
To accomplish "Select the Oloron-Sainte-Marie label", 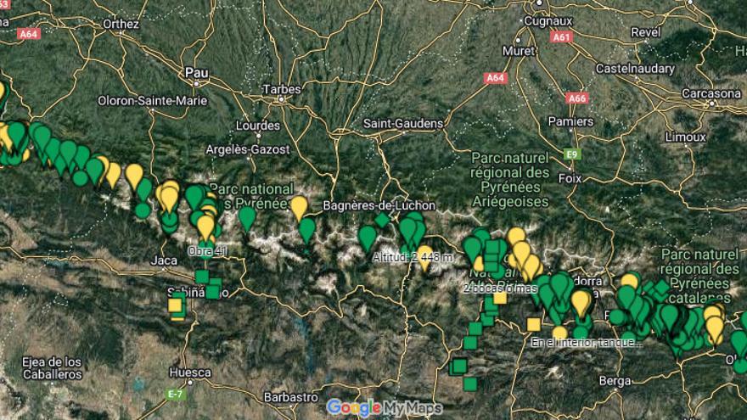I will pyautogui.click(x=153, y=100).
